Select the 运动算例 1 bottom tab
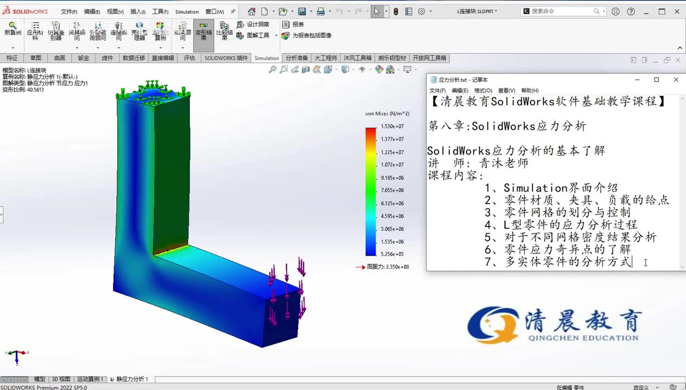Screen dimensions: 686x390 coord(90,379)
